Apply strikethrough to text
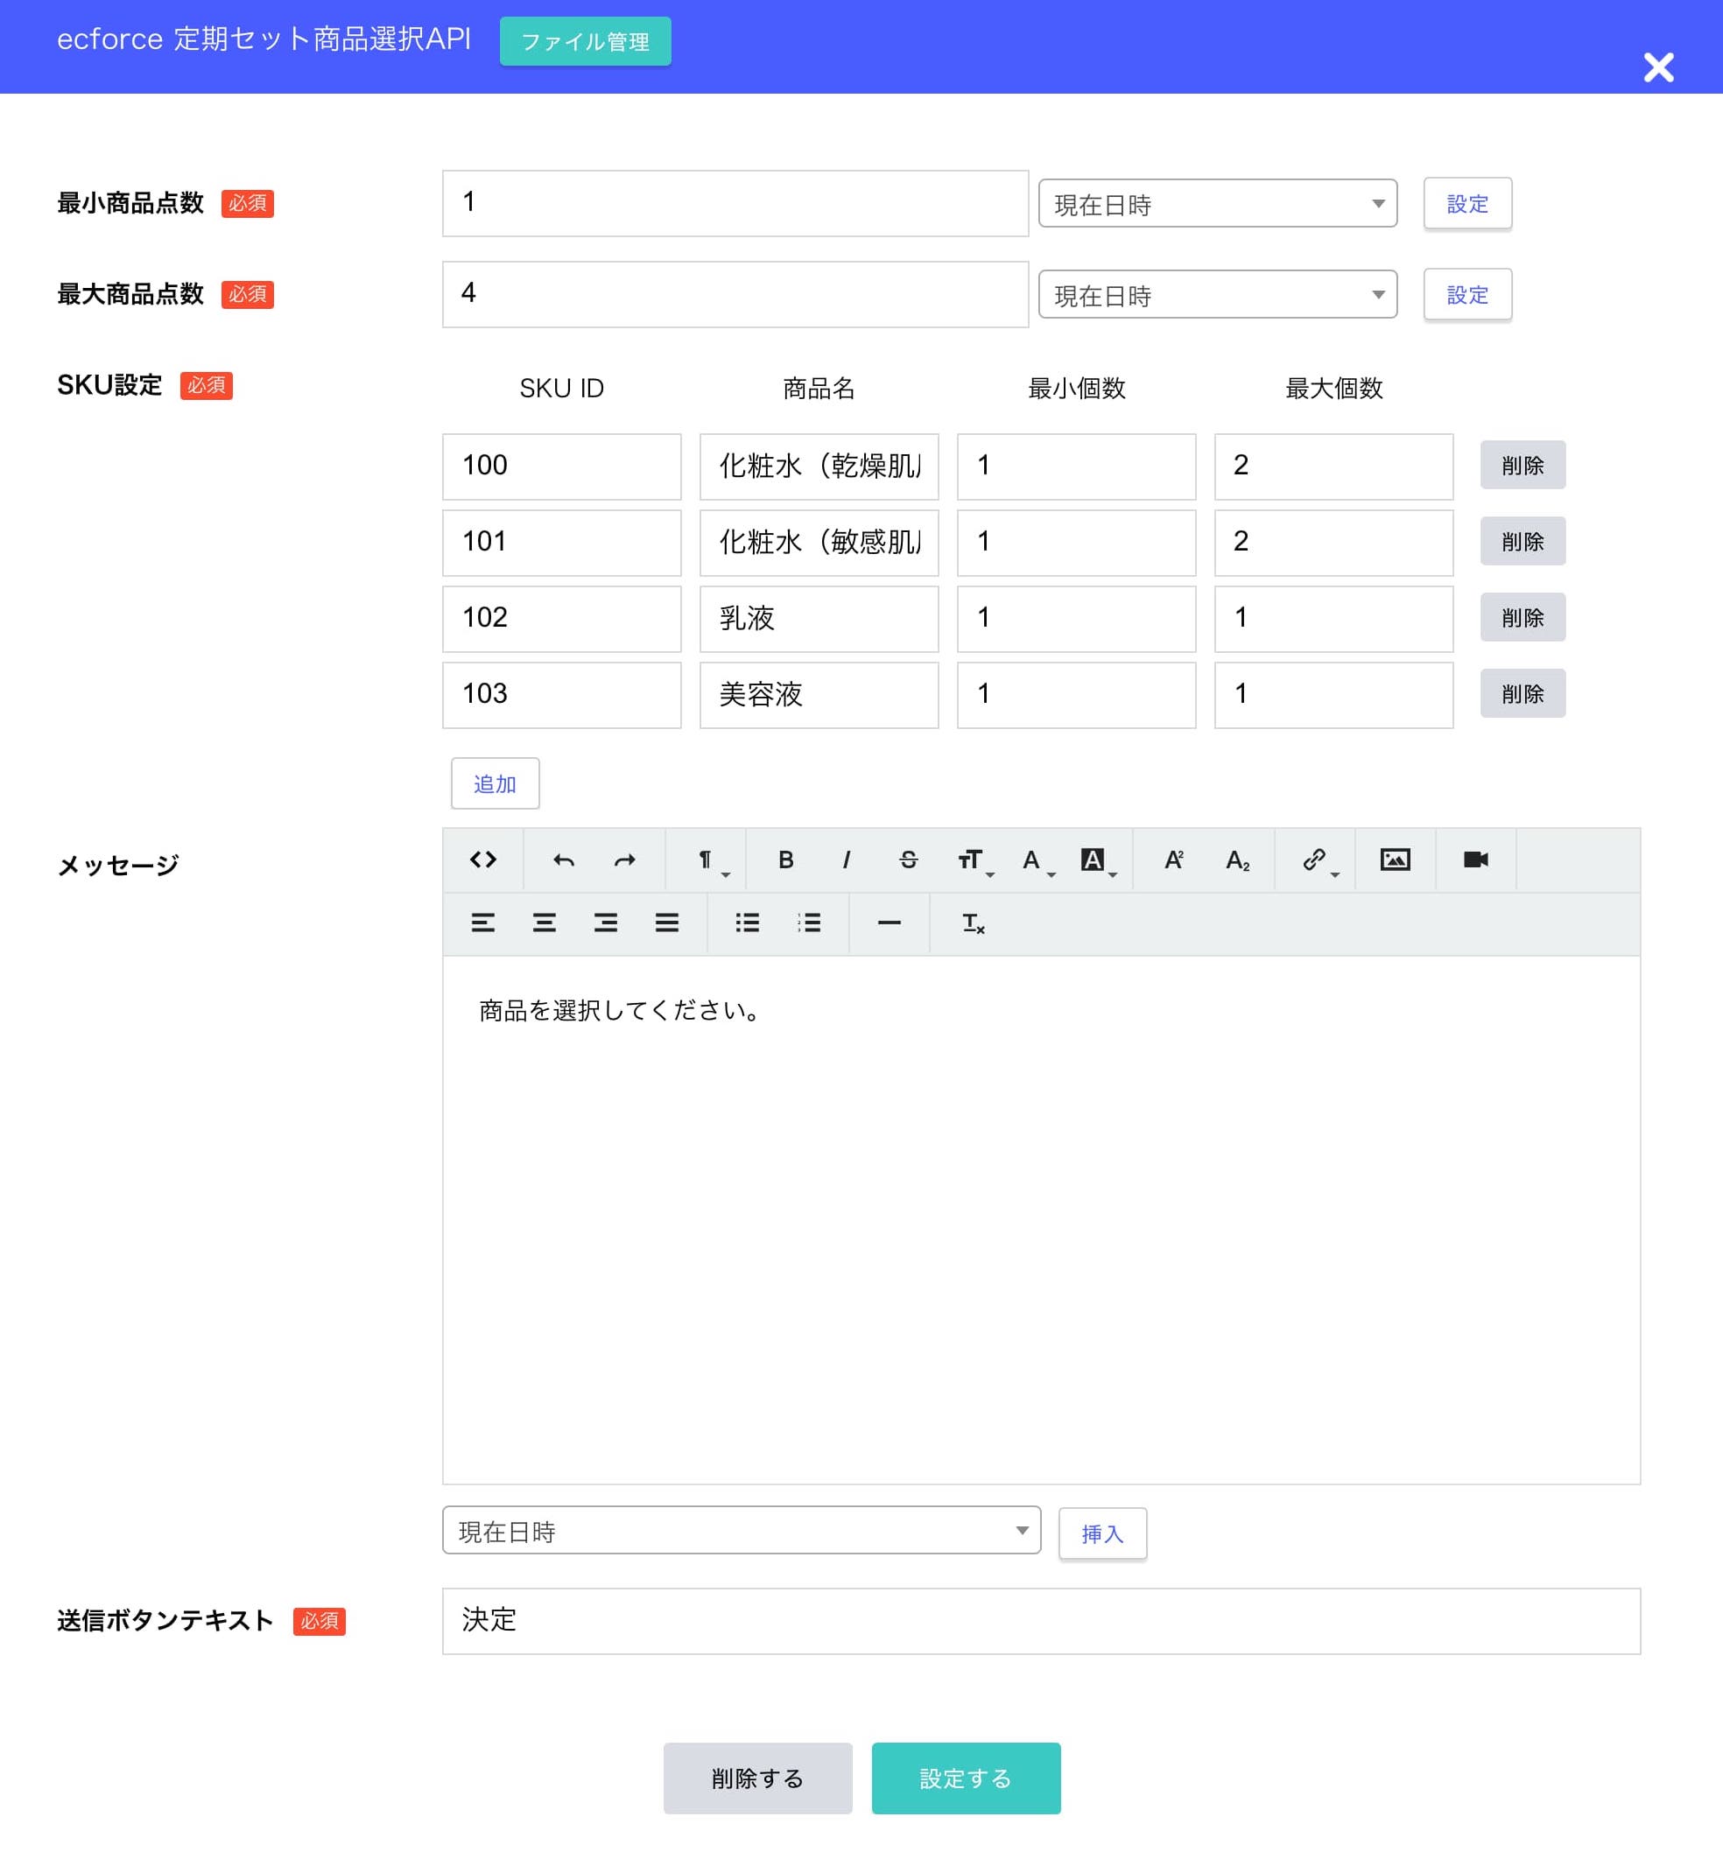 (907, 859)
